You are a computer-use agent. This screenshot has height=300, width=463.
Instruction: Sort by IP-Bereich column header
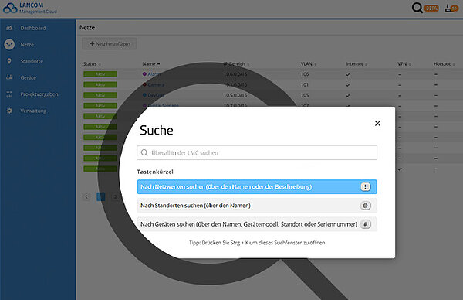[x=236, y=64]
